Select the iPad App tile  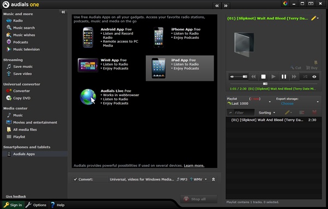tap(180, 68)
